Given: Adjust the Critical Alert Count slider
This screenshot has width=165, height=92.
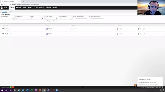Looking at the screenshot, I should 81,18.
